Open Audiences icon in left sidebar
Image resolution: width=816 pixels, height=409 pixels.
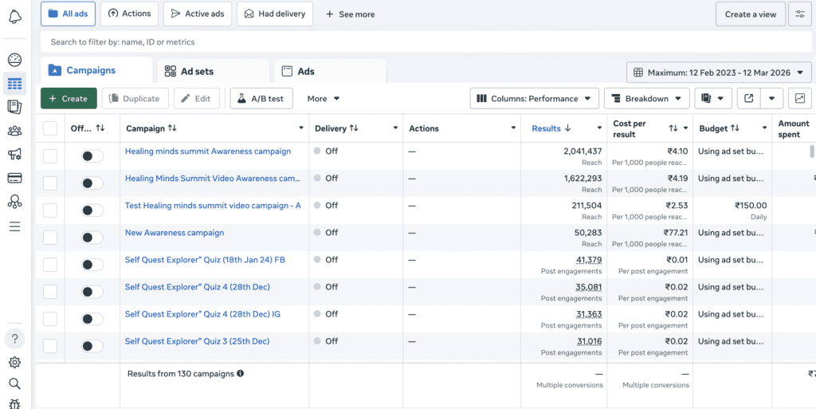(x=14, y=131)
